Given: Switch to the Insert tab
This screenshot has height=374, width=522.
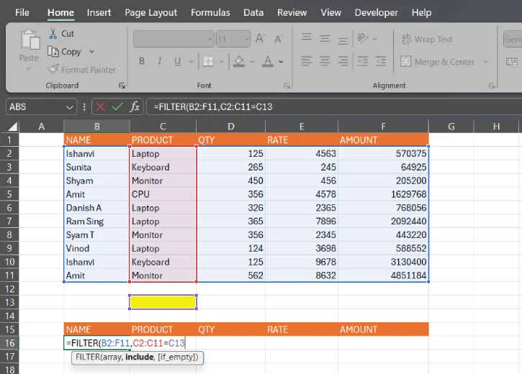Looking at the screenshot, I should (99, 13).
